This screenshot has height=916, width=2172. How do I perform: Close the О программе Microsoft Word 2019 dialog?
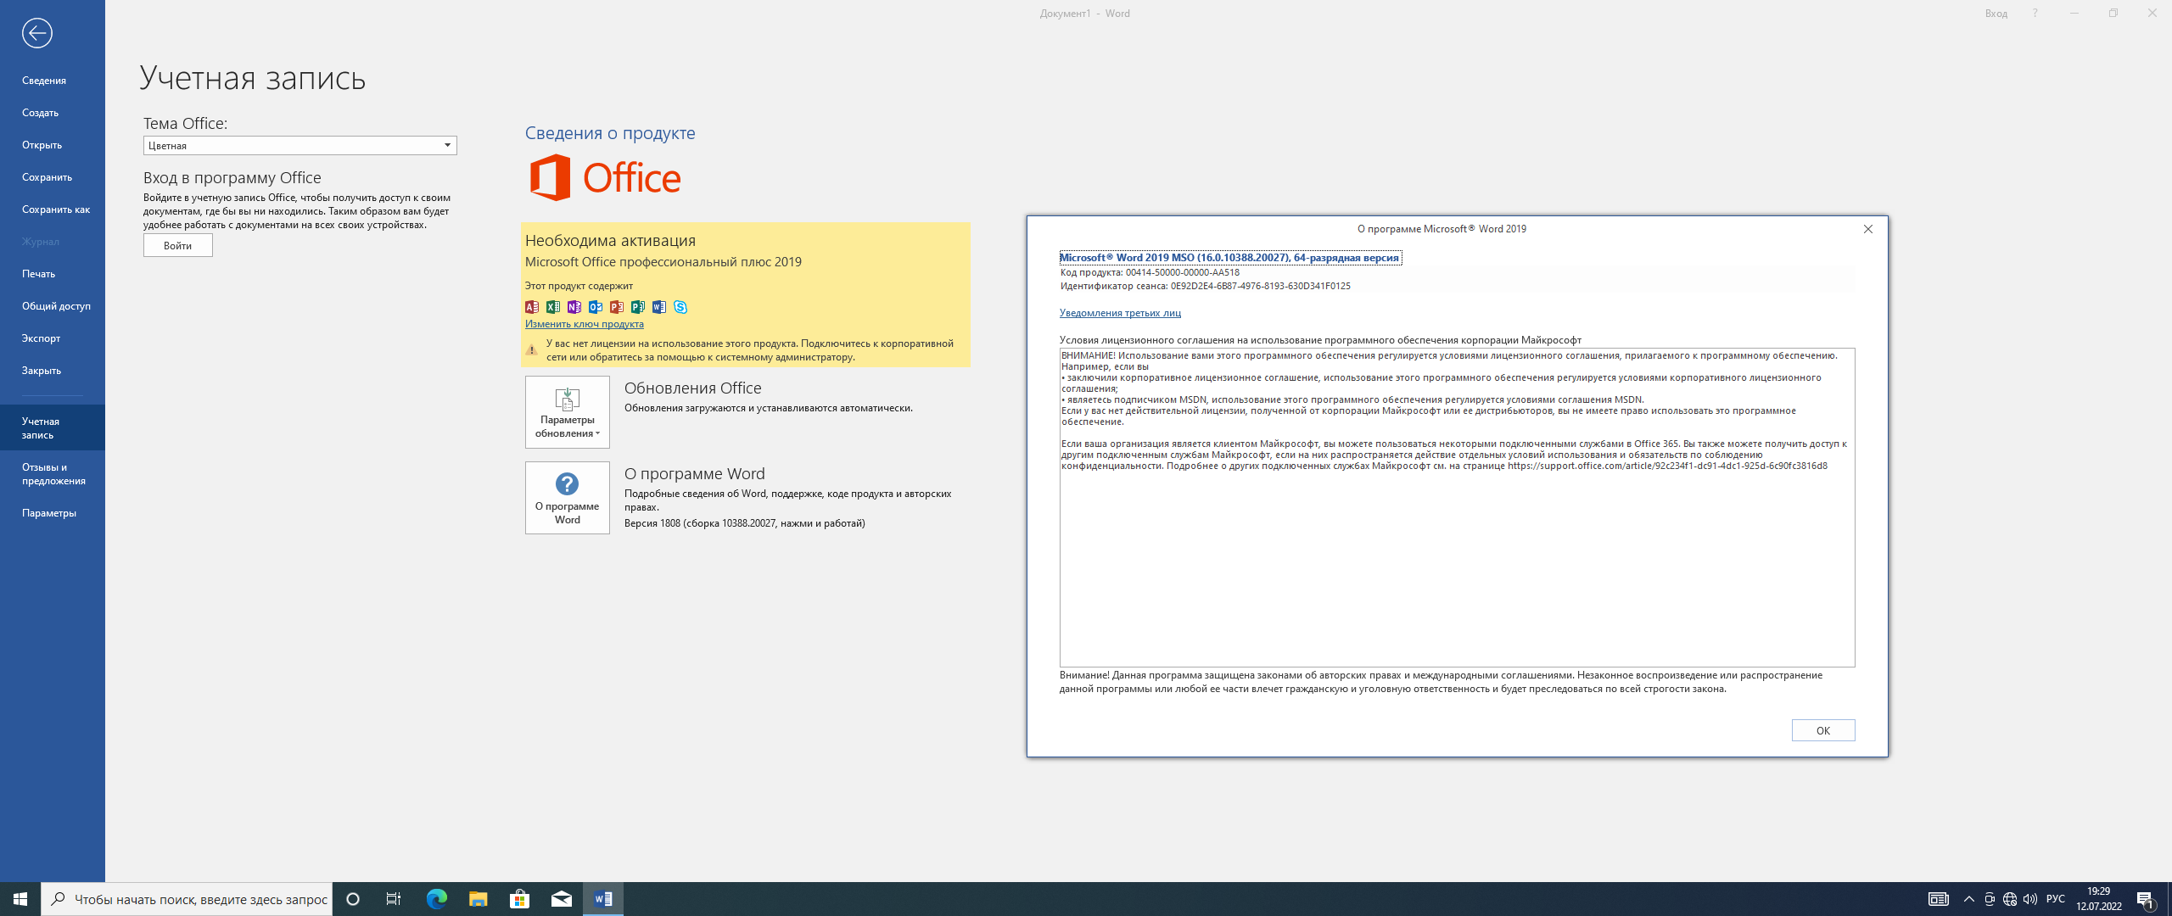click(1867, 229)
